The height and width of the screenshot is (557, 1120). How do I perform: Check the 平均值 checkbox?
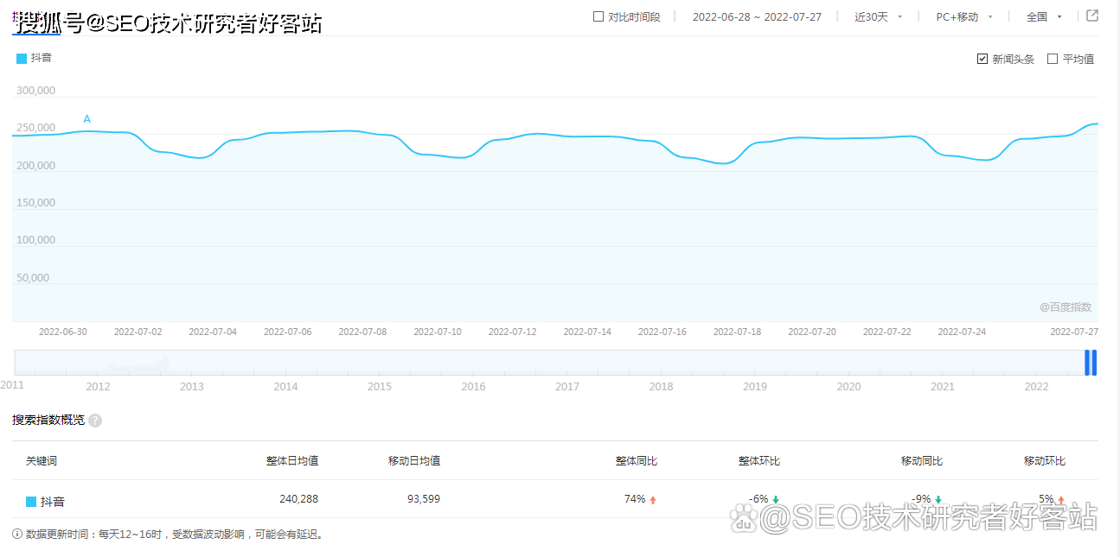click(x=1052, y=58)
